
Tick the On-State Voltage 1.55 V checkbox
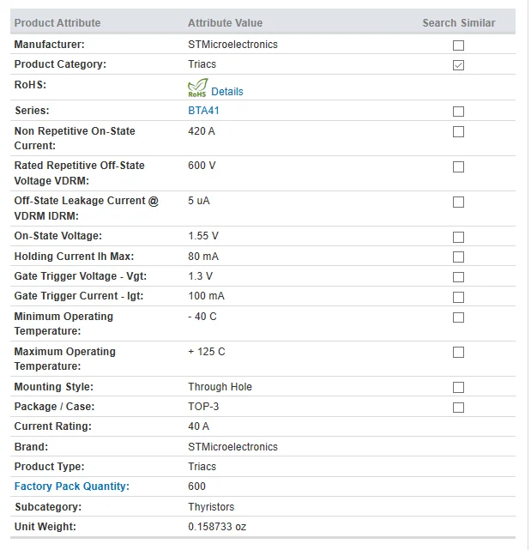pyautogui.click(x=458, y=237)
